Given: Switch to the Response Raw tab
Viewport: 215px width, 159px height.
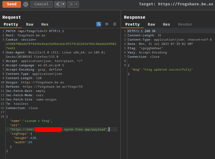Looking at the screenshot, I should [151, 24].
